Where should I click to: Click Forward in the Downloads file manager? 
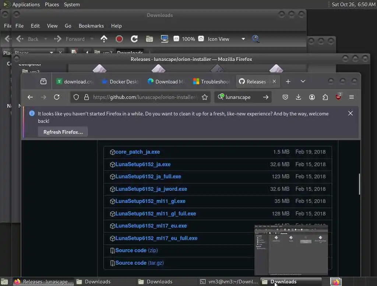[x=70, y=39]
